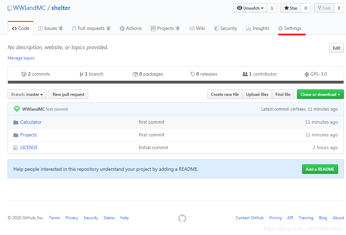Switch to the Code tab
This screenshot has height=235, width=346.
click(x=21, y=28)
